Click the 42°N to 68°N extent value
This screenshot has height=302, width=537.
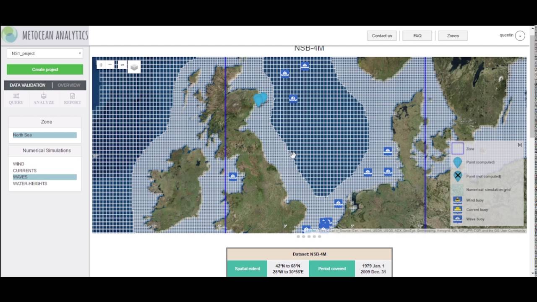pyautogui.click(x=288, y=266)
